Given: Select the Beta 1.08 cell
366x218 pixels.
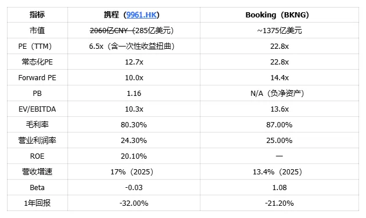Looking at the screenshot, I should click(x=279, y=187).
